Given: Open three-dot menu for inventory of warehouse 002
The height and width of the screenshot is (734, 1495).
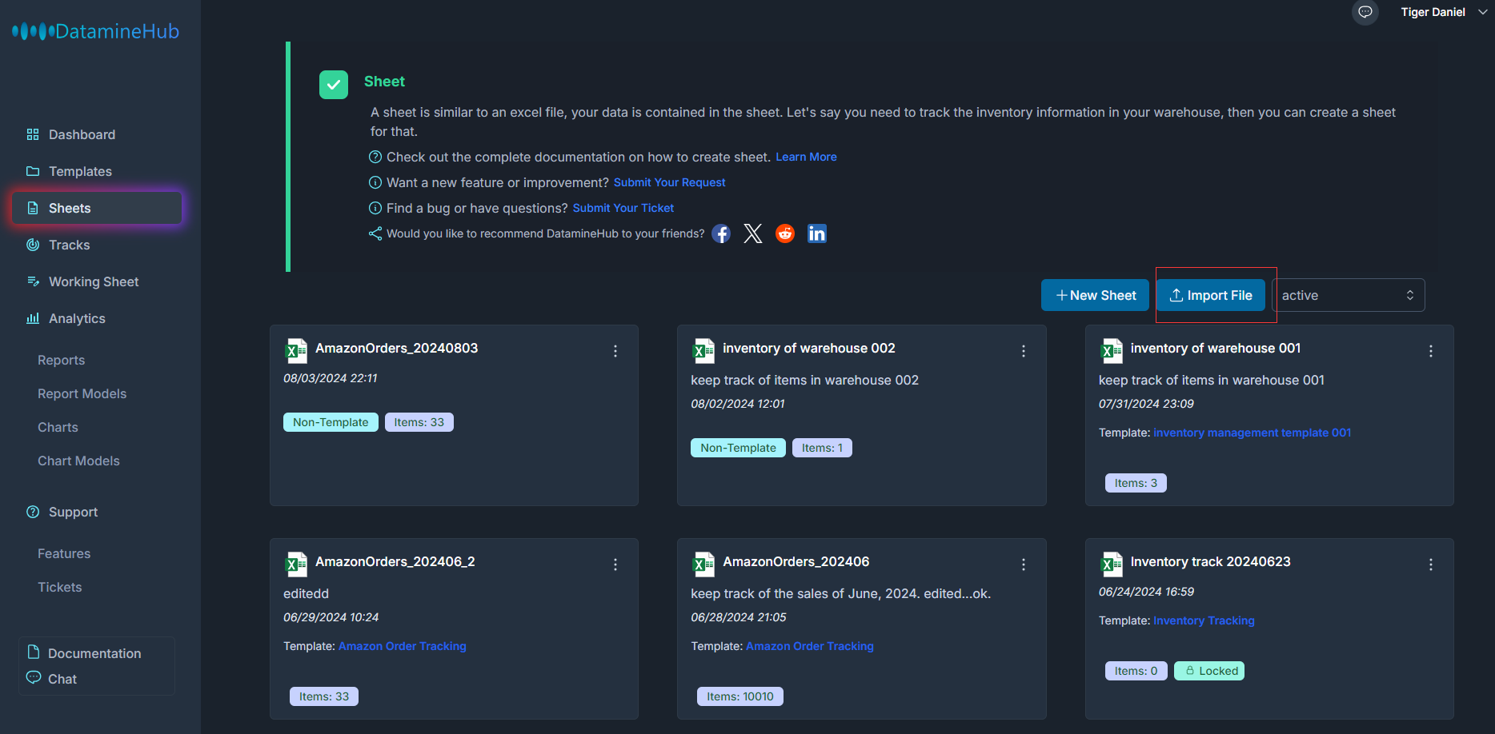Looking at the screenshot, I should pyautogui.click(x=1024, y=351).
